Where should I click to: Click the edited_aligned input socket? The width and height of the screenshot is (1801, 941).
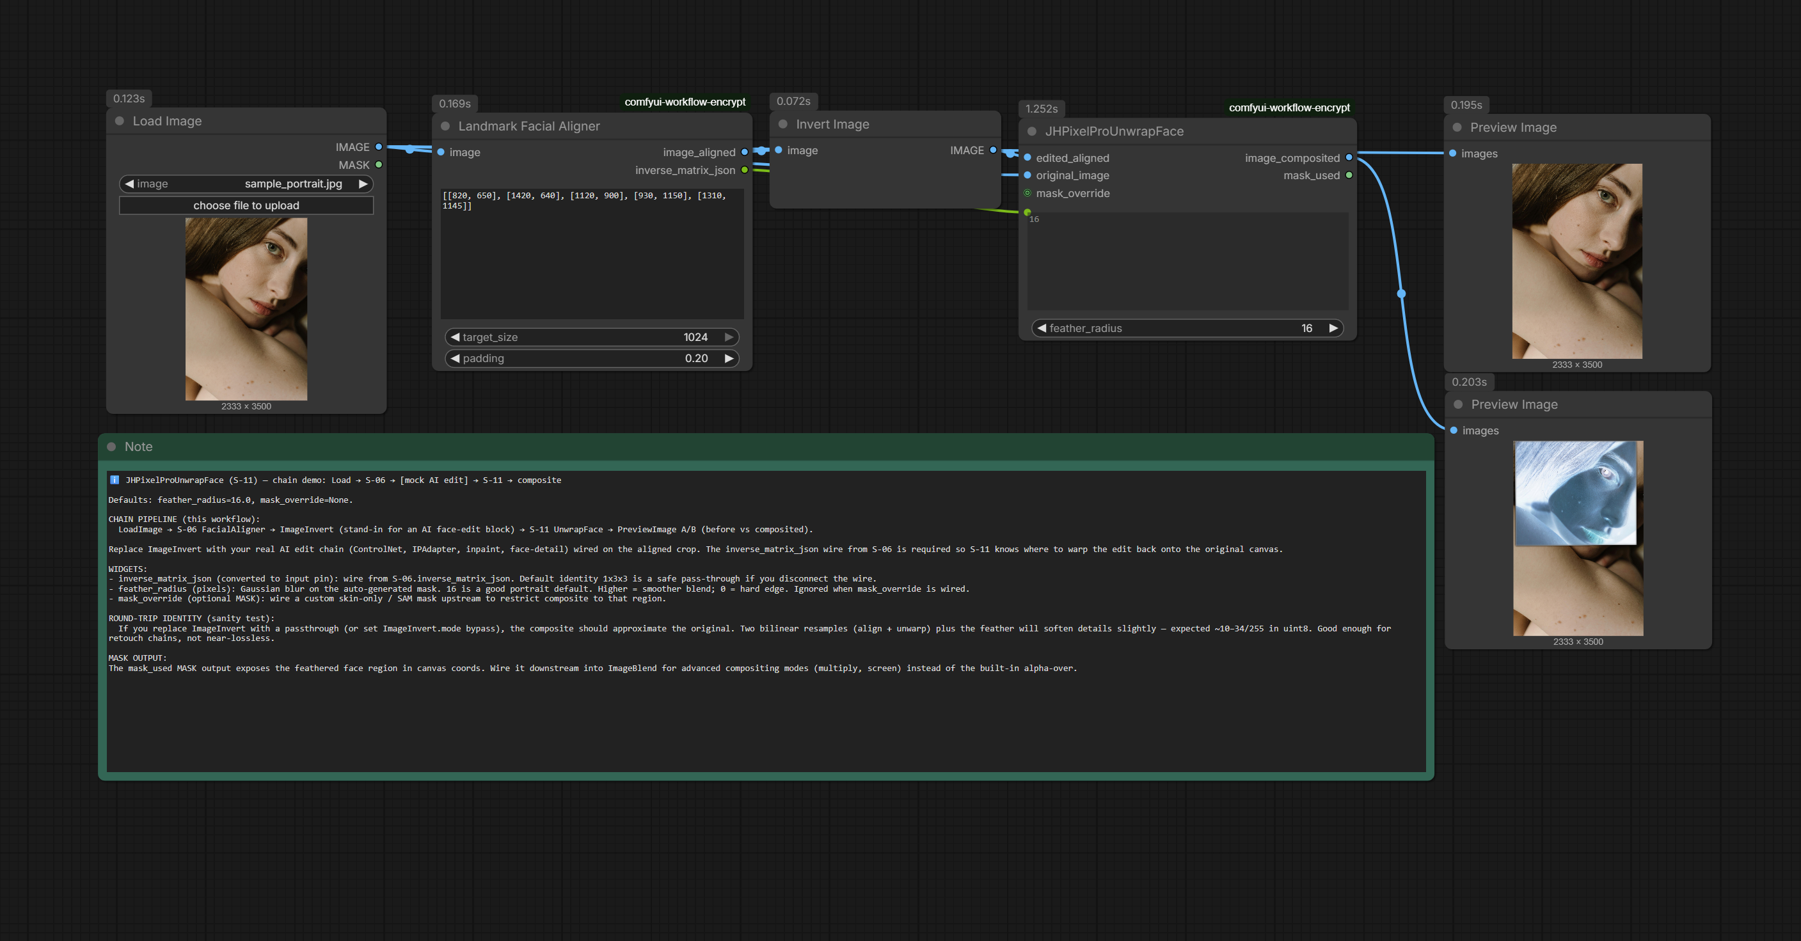(1027, 157)
